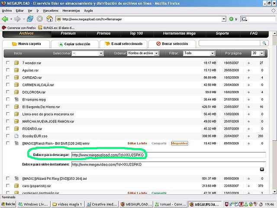Click the Firefox forward arrow button
Image resolution: width=277 pixels, height=208 pixels.
pos(17,19)
